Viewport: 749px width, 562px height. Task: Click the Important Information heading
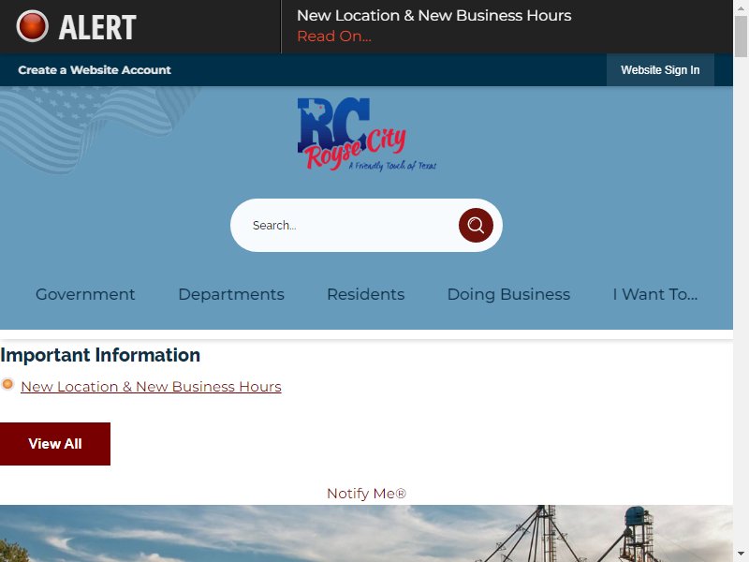click(100, 355)
